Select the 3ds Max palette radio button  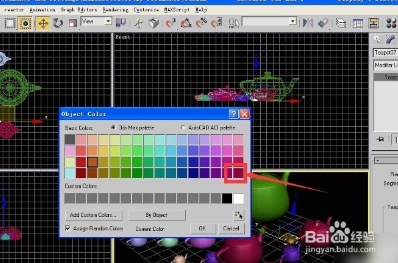click(x=113, y=127)
